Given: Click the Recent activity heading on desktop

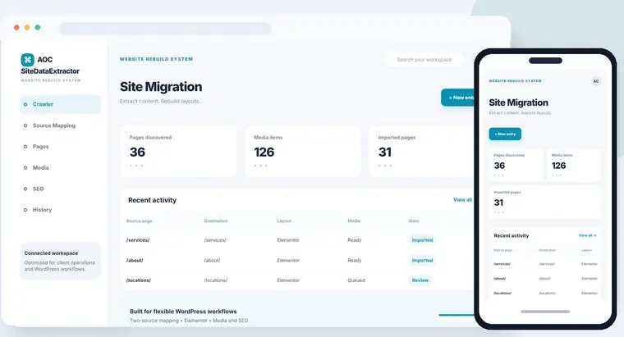Looking at the screenshot, I should point(152,200).
